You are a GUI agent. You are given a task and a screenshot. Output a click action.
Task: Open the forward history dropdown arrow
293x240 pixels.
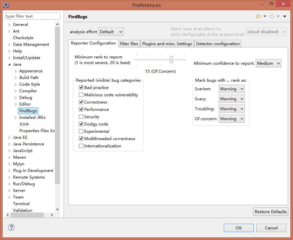[278, 16]
